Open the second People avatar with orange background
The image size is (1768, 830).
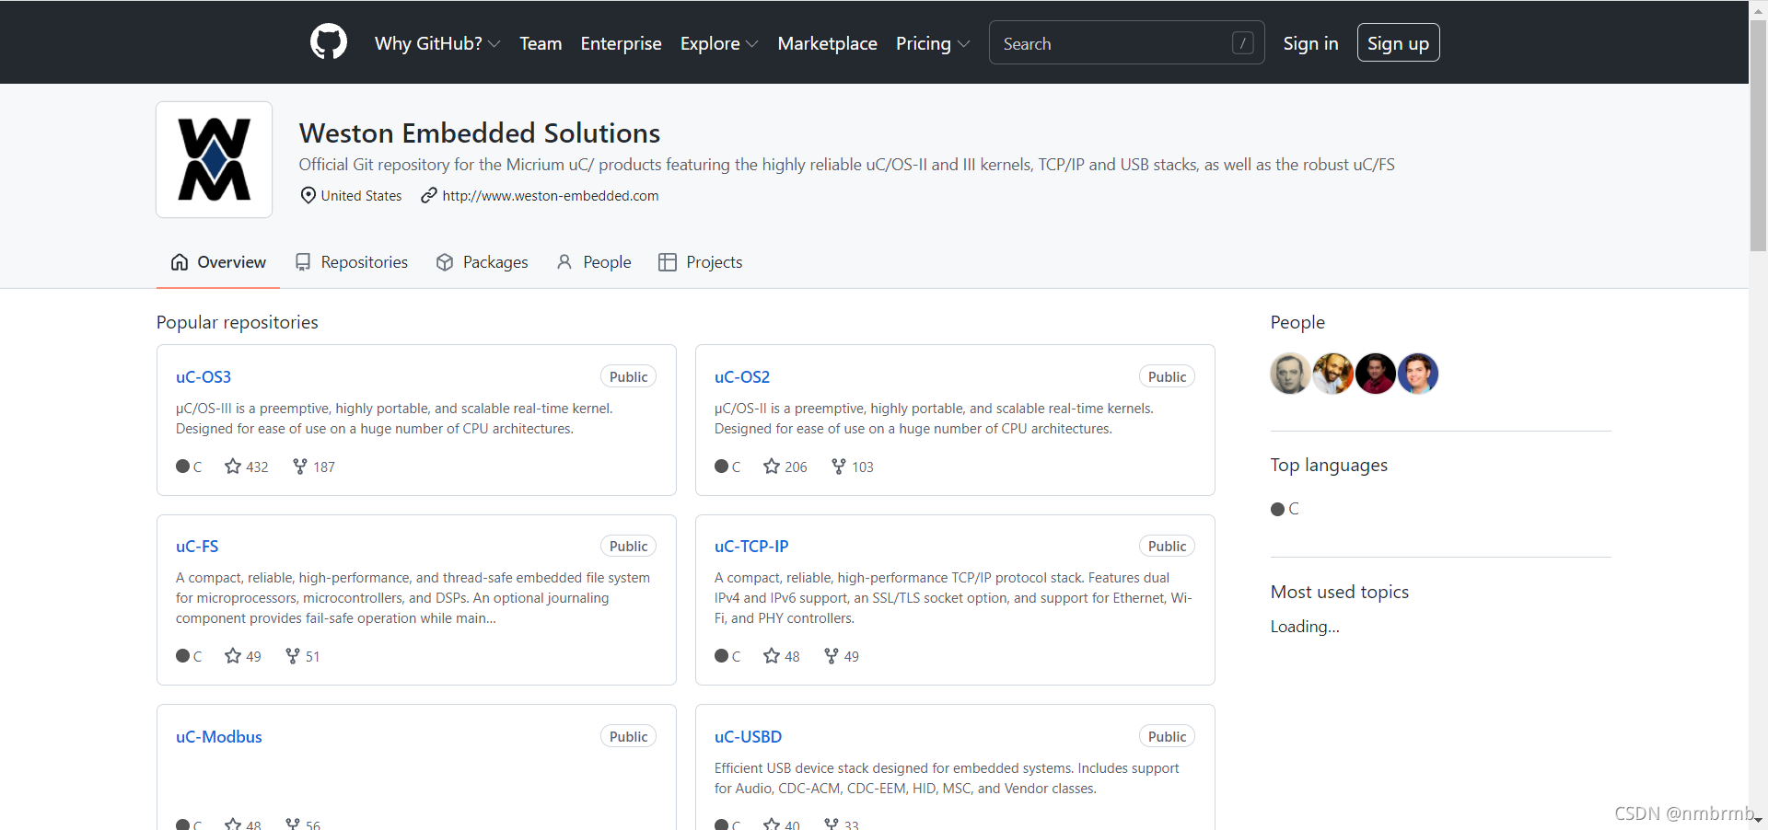(x=1332, y=374)
